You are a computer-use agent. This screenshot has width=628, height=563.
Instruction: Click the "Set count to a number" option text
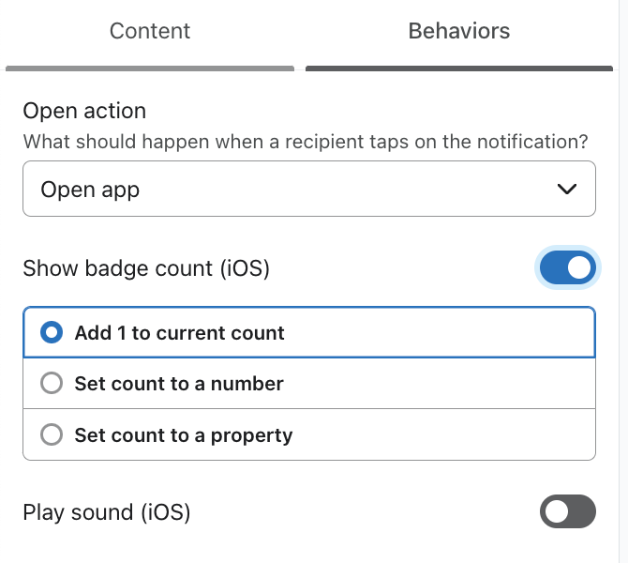tap(179, 384)
